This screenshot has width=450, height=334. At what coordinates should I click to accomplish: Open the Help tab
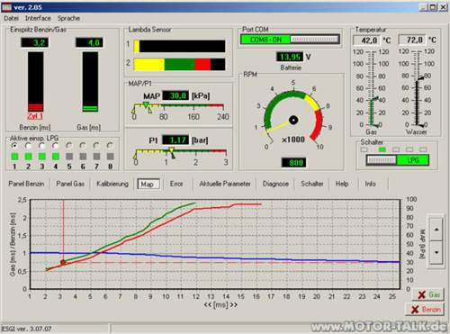coord(342,184)
